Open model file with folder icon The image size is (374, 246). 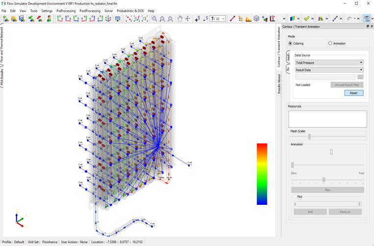pyautogui.click(x=14, y=19)
